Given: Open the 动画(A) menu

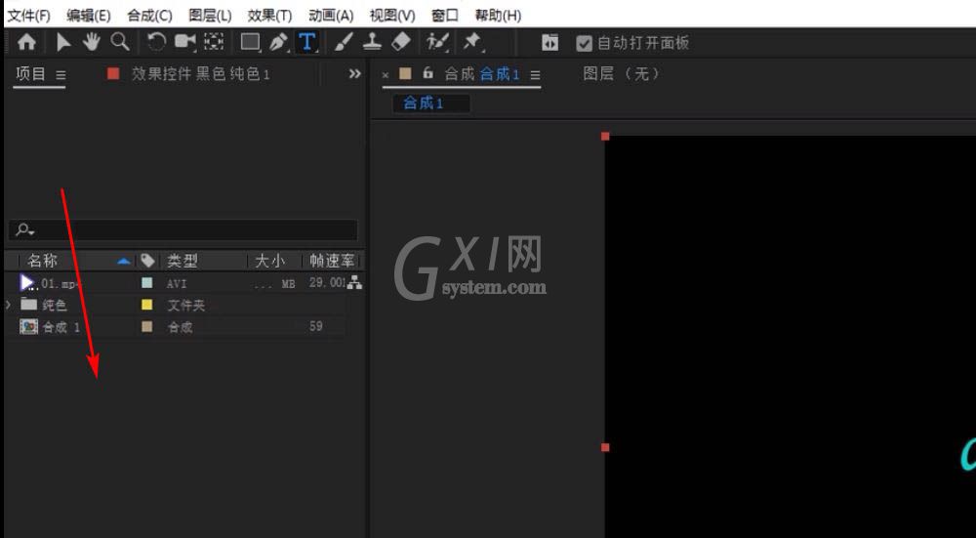Looking at the screenshot, I should coord(331,15).
